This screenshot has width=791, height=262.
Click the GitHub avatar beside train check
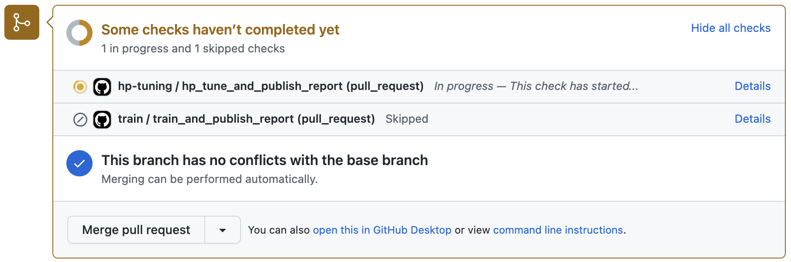coord(102,120)
